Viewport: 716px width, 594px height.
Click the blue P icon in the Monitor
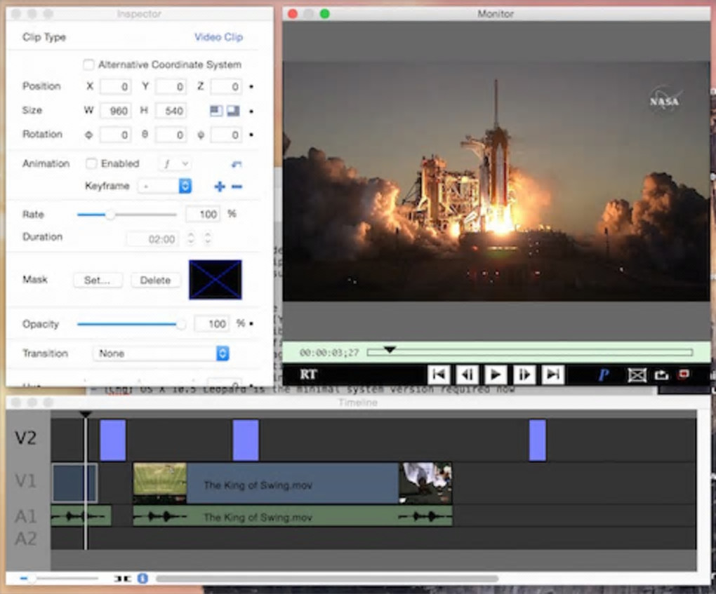pyautogui.click(x=602, y=375)
